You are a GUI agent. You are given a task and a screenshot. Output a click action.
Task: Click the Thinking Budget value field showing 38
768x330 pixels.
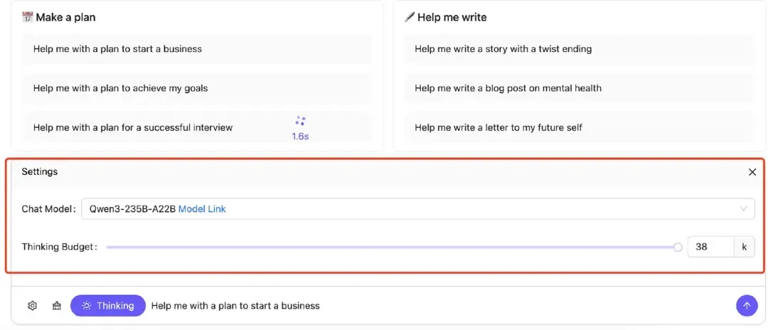click(x=710, y=247)
